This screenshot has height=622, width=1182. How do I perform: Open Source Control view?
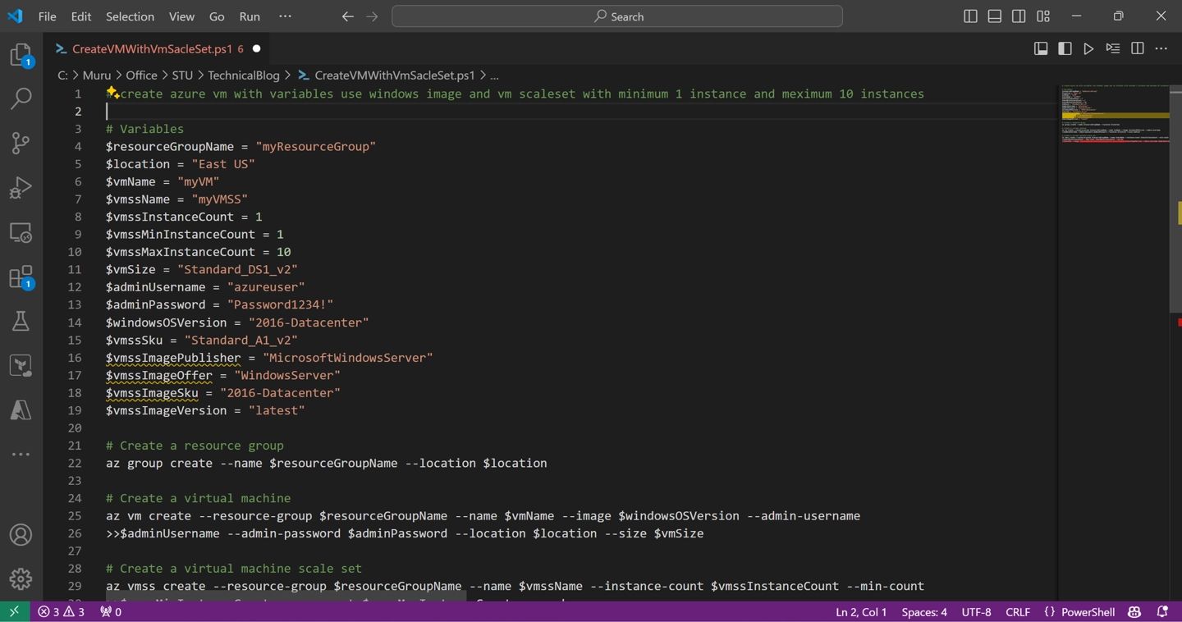pyautogui.click(x=21, y=143)
